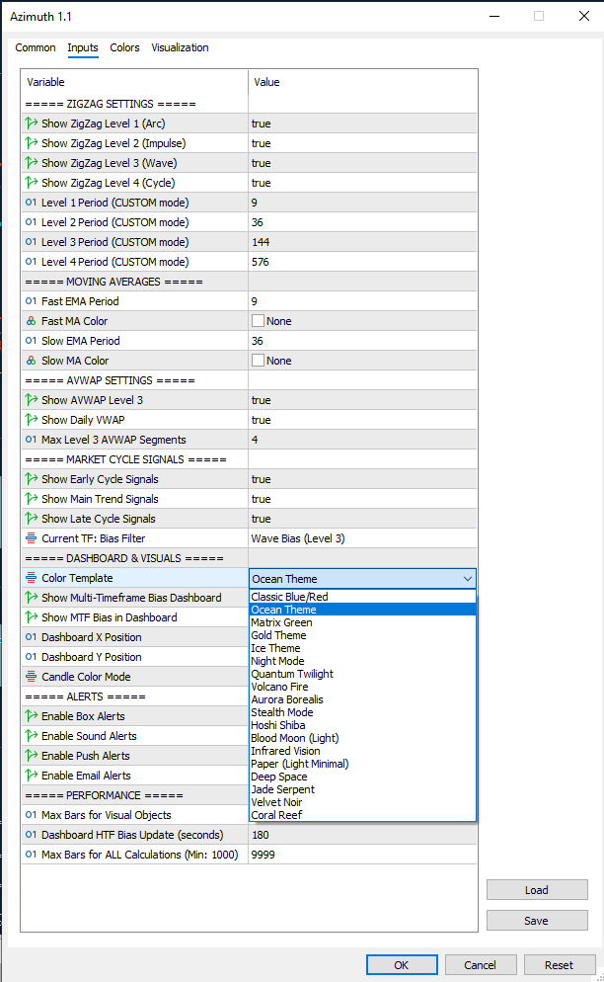Click the enum icon beside Color Template

32,578
